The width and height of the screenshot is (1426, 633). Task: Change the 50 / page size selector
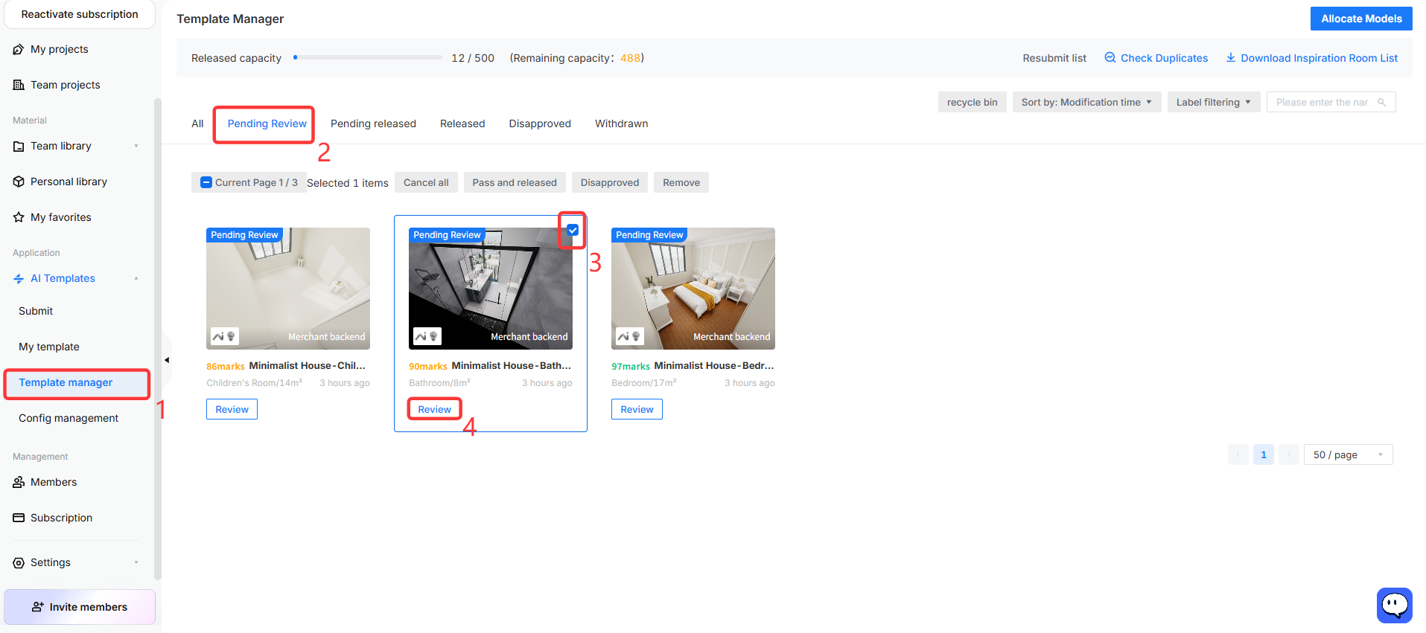pyautogui.click(x=1348, y=454)
